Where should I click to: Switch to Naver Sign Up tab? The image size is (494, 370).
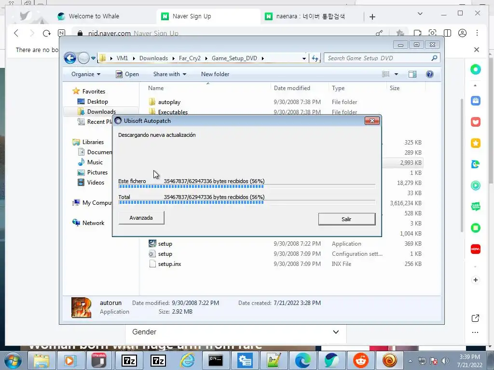[192, 16]
